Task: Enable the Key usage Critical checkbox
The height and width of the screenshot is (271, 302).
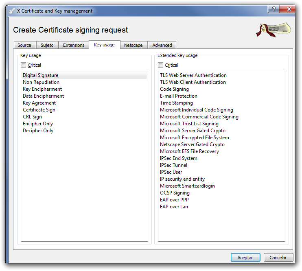Action: coord(24,65)
